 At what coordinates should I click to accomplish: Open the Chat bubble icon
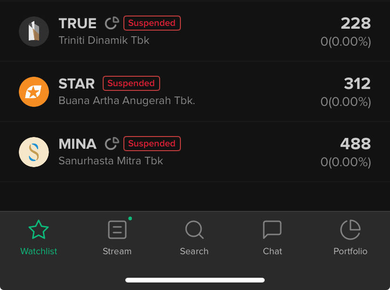click(272, 230)
